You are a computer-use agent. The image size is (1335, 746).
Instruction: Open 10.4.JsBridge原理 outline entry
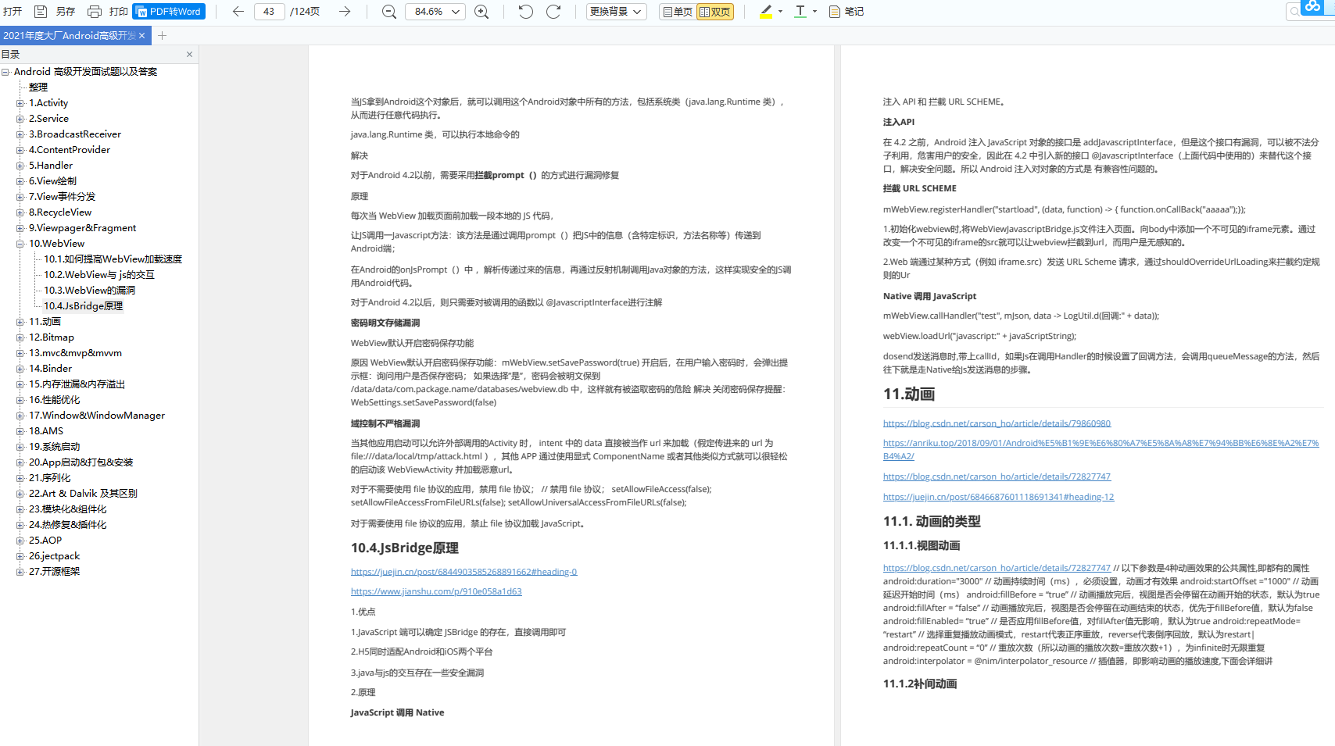83,306
